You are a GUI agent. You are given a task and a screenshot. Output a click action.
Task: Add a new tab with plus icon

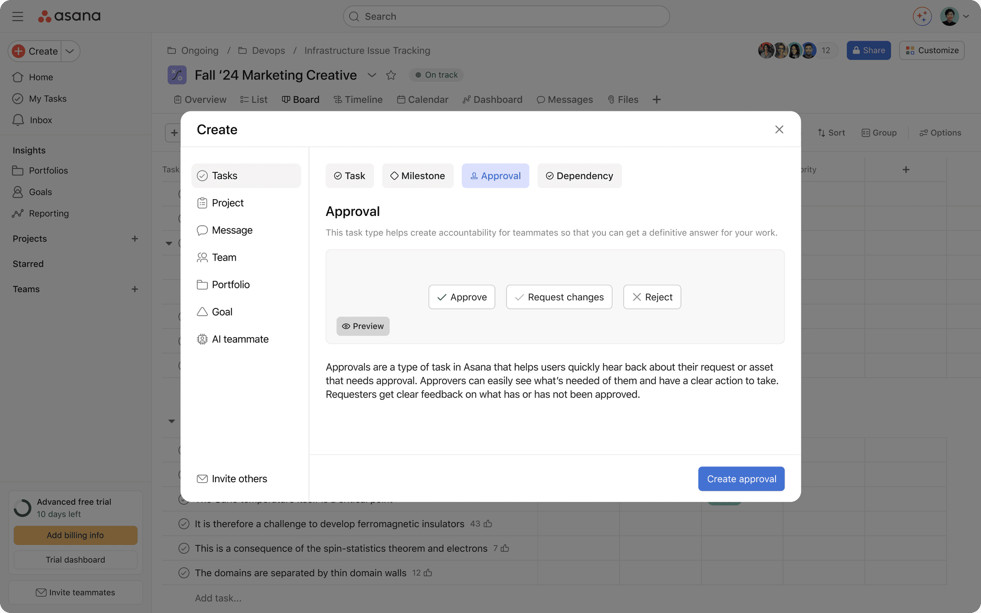pos(656,100)
